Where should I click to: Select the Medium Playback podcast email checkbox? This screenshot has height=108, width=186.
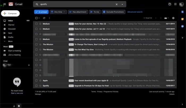click(x=36, y=39)
